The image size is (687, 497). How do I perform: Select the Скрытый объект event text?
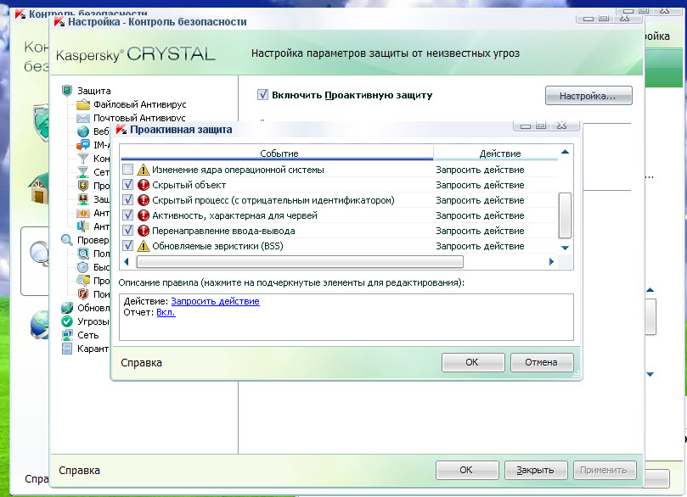[189, 185]
